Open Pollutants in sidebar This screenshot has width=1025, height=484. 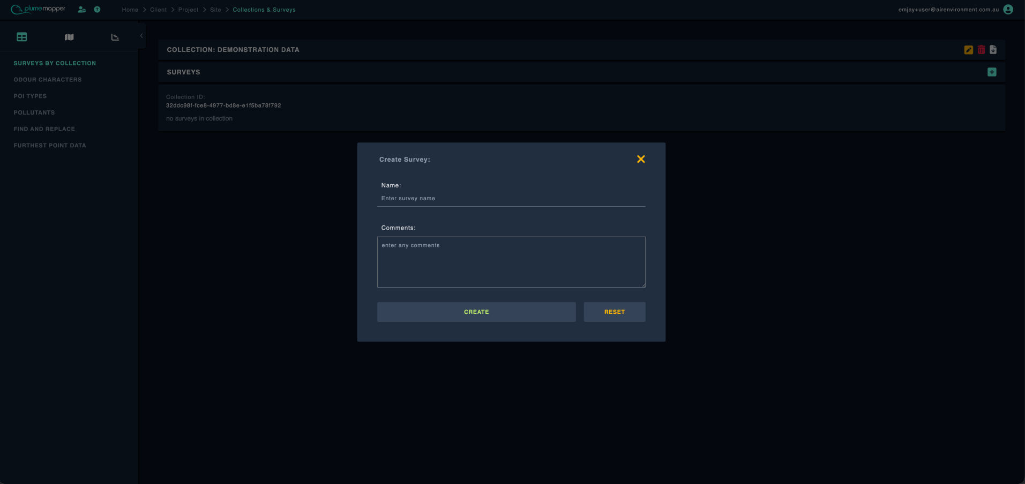coord(34,112)
